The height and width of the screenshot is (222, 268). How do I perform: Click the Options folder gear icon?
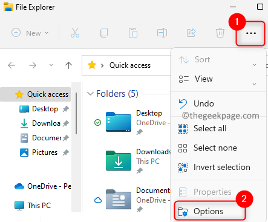183,212
